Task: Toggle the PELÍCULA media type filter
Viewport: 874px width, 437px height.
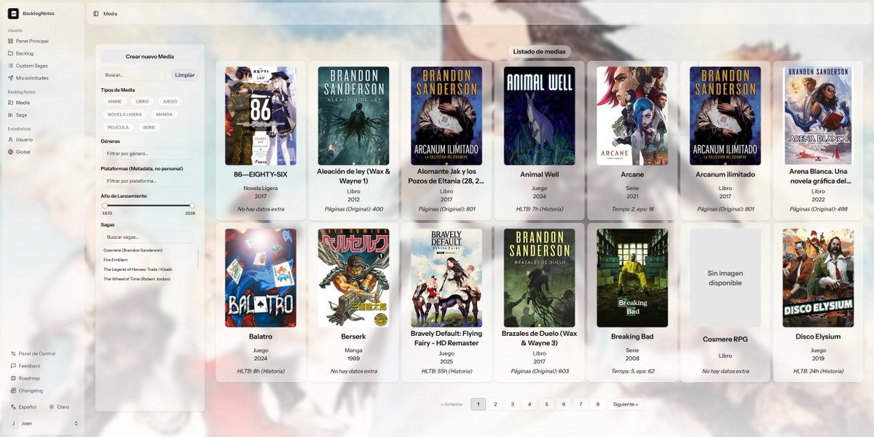Action: (x=118, y=127)
